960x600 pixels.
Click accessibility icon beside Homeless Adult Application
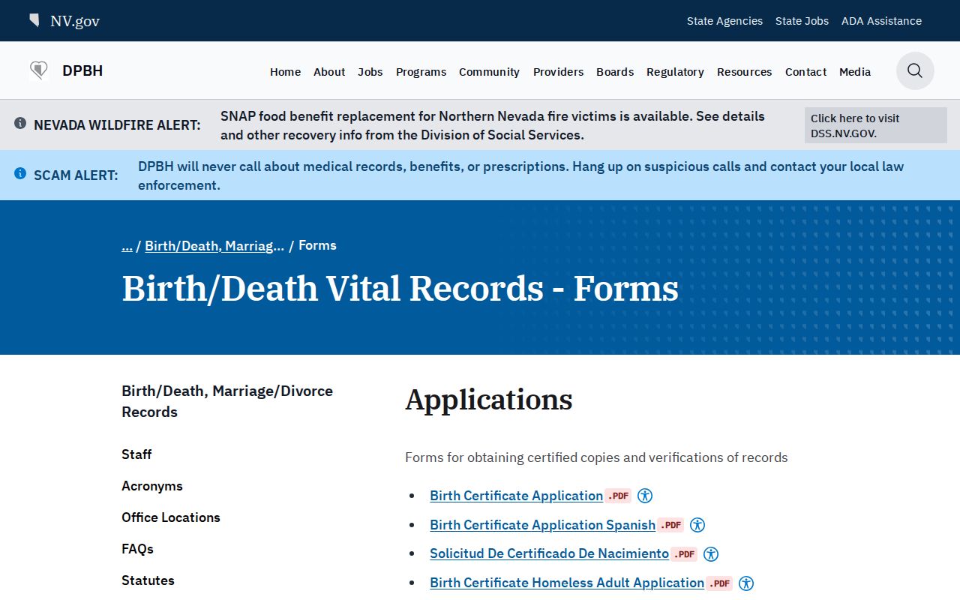click(x=746, y=583)
